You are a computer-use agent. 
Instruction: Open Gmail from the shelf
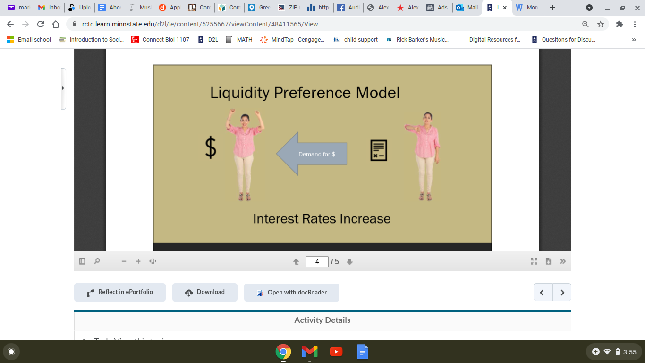309,352
